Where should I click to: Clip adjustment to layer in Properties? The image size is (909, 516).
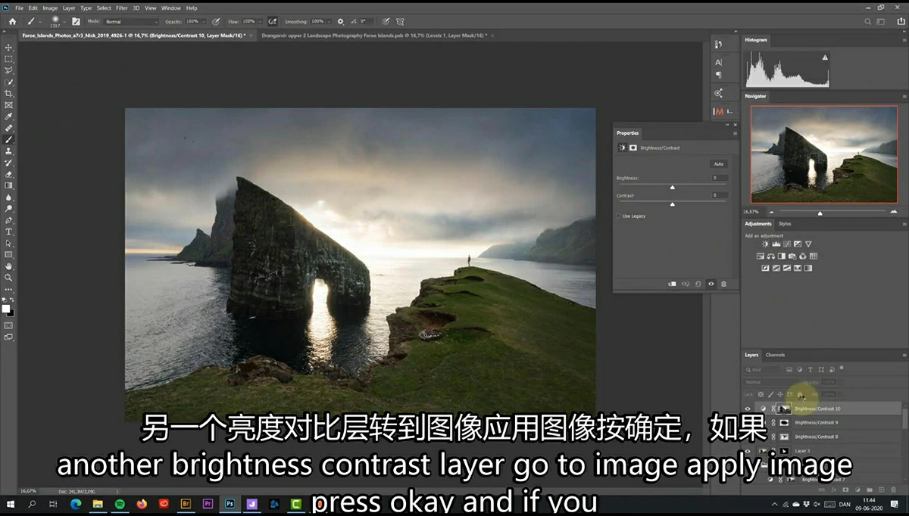click(672, 284)
